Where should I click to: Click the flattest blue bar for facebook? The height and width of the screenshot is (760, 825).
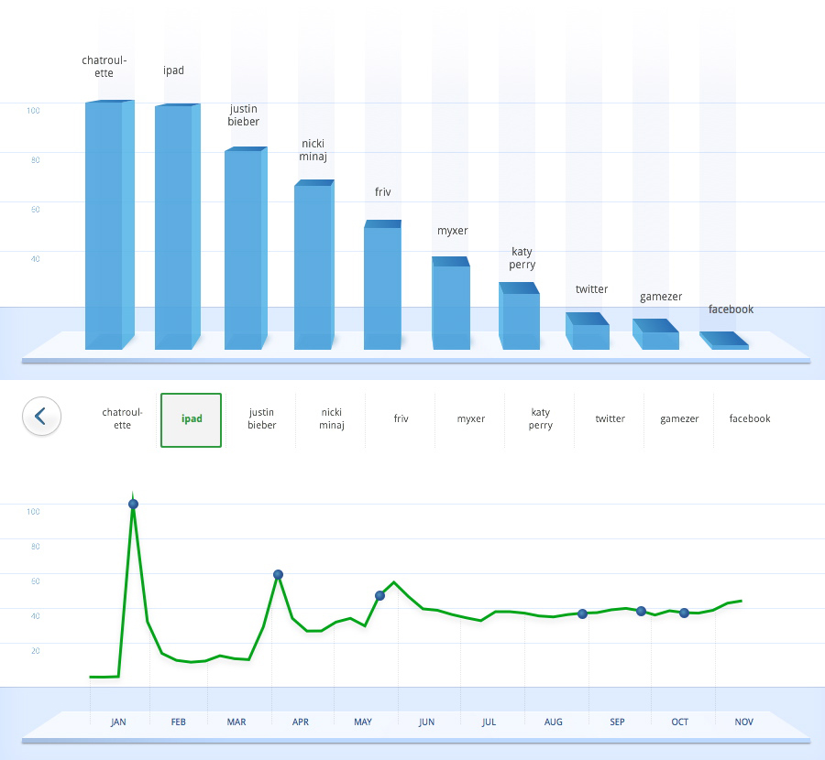(724, 341)
